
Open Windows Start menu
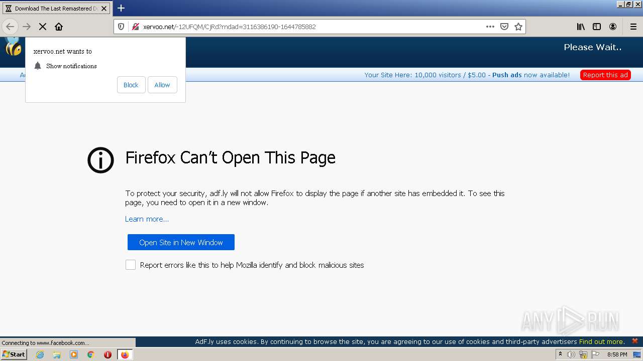tap(14, 354)
